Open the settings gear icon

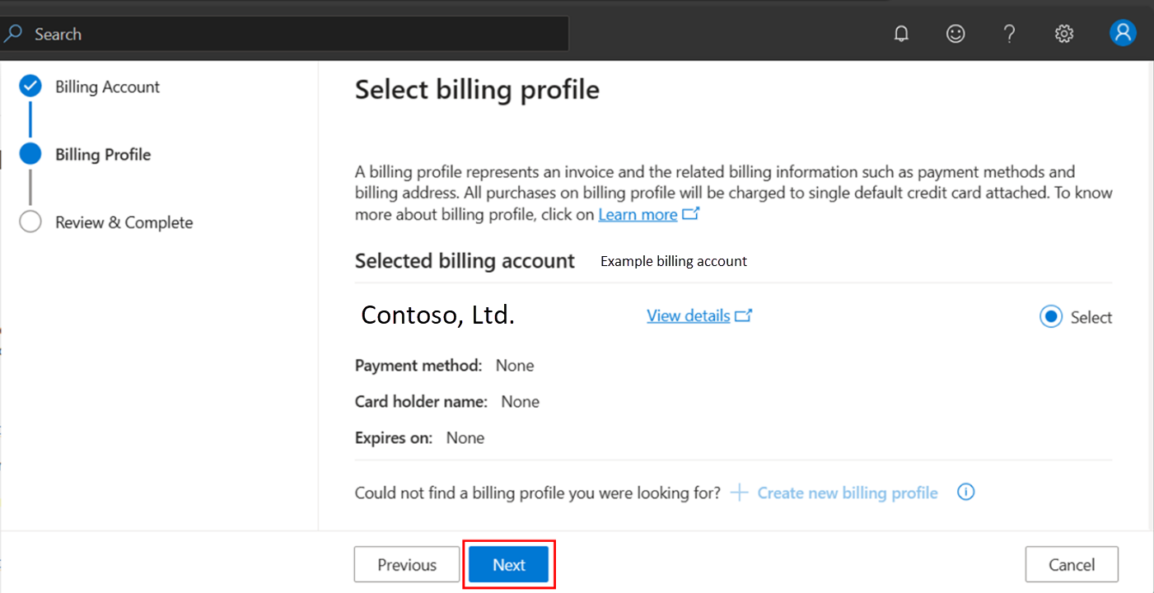tap(1064, 34)
